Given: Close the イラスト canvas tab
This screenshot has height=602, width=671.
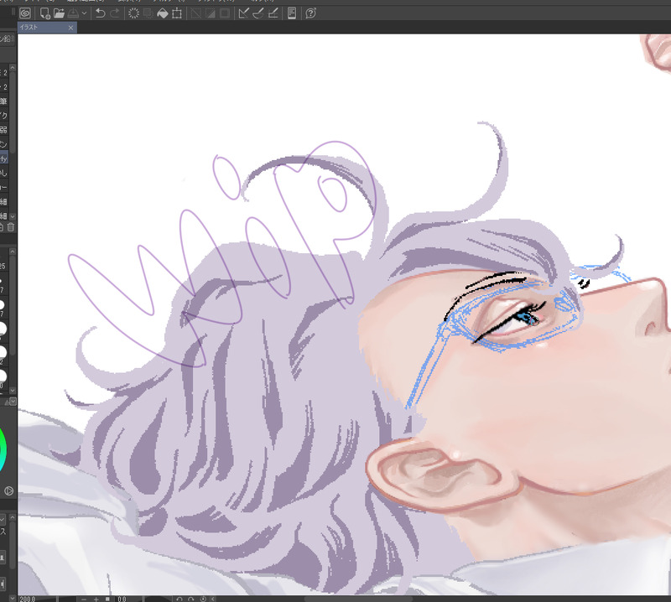Looking at the screenshot, I should coord(71,28).
